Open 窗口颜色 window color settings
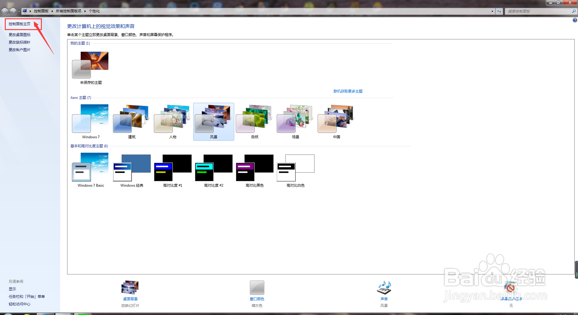 [257, 288]
